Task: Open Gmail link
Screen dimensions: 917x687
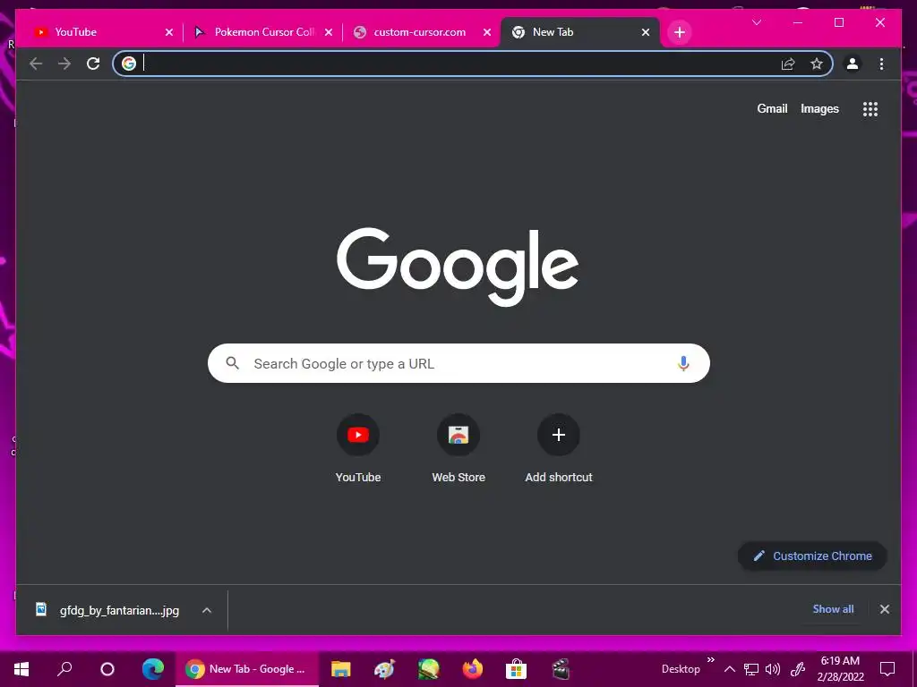Action: 772,108
